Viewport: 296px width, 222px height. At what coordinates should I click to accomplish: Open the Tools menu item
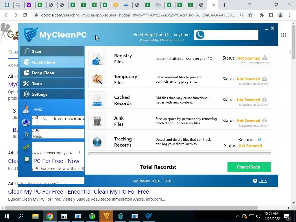point(52,84)
